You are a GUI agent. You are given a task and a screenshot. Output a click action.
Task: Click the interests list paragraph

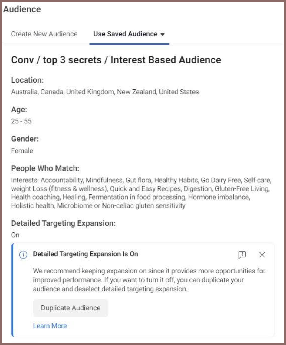[141, 193]
